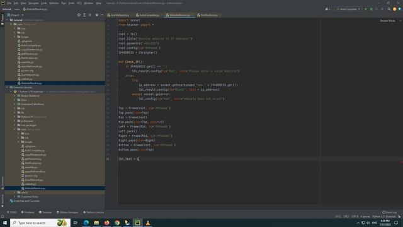Open the add-user Code With Me icon
Image resolution: width=403 pixels, height=227 pixels.
click(x=327, y=9)
